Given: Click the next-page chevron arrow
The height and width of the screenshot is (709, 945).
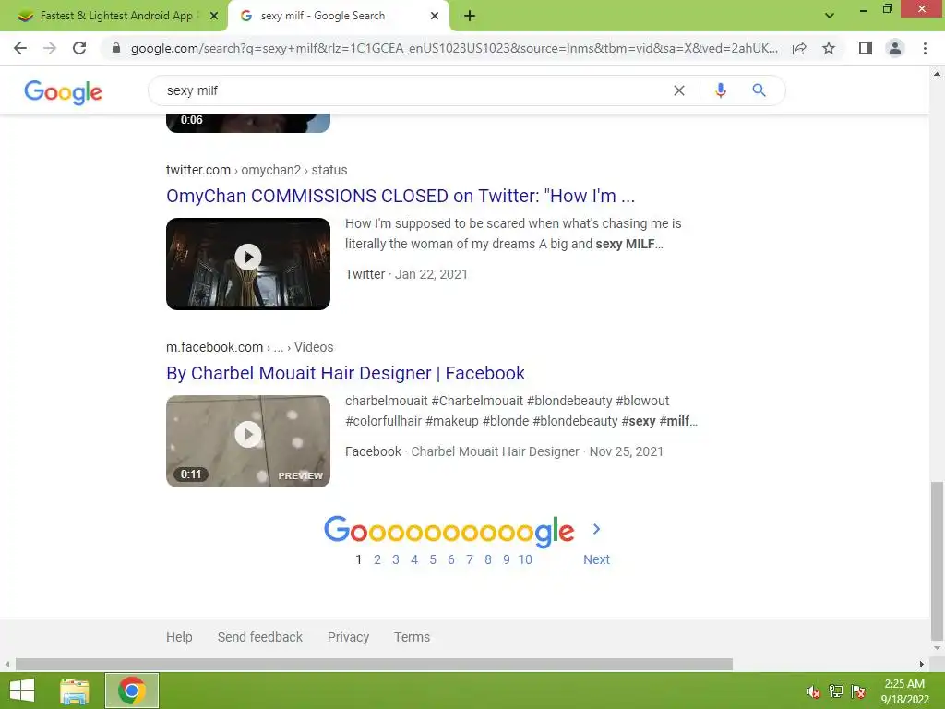Looking at the screenshot, I should pos(596,529).
